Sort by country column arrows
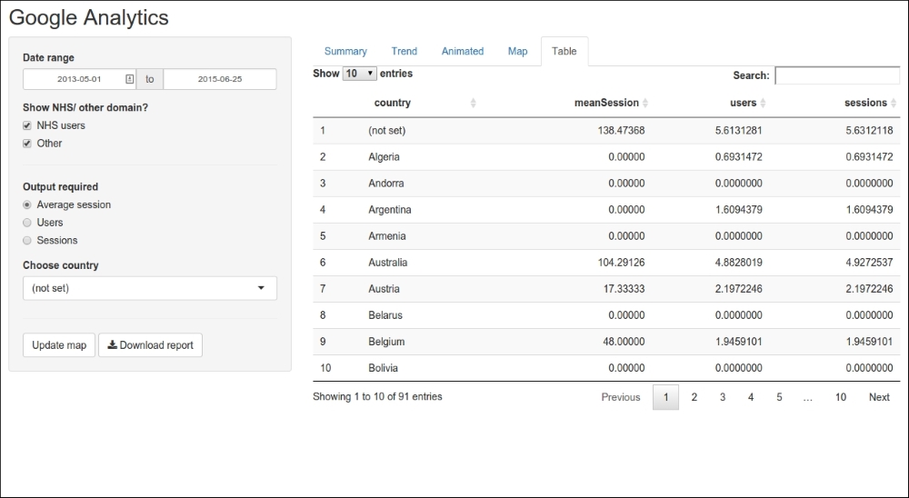909x498 pixels. (473, 104)
